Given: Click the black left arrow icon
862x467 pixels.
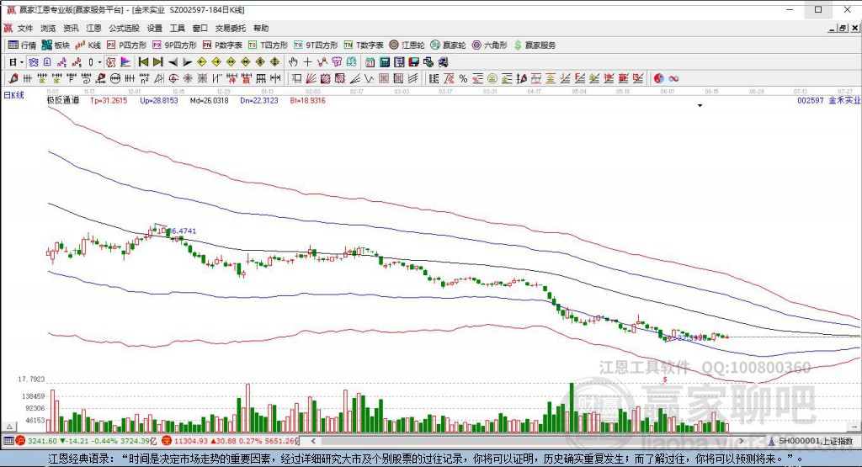Looking at the screenshot, I should click(x=173, y=62).
